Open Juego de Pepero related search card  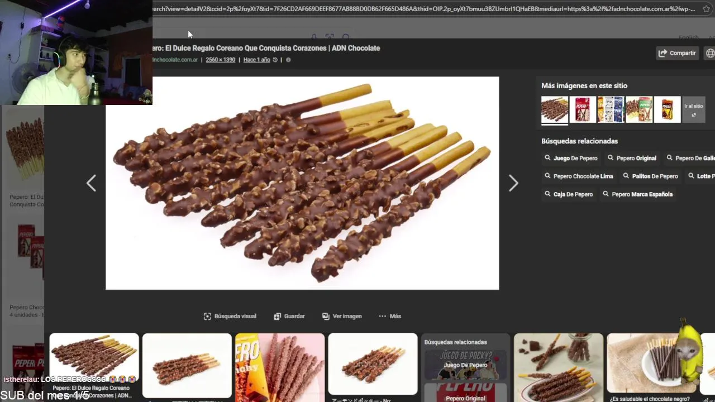[x=465, y=364]
